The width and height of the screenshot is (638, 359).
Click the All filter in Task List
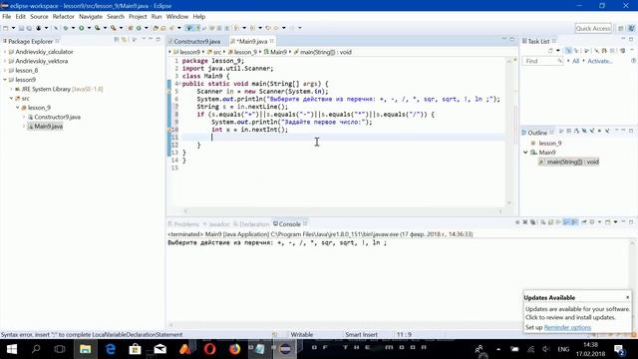(x=575, y=61)
